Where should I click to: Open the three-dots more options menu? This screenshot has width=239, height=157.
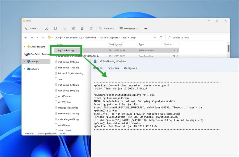coord(146,28)
